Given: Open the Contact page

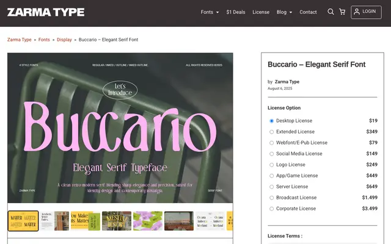Looking at the screenshot, I should pyautogui.click(x=308, y=12).
